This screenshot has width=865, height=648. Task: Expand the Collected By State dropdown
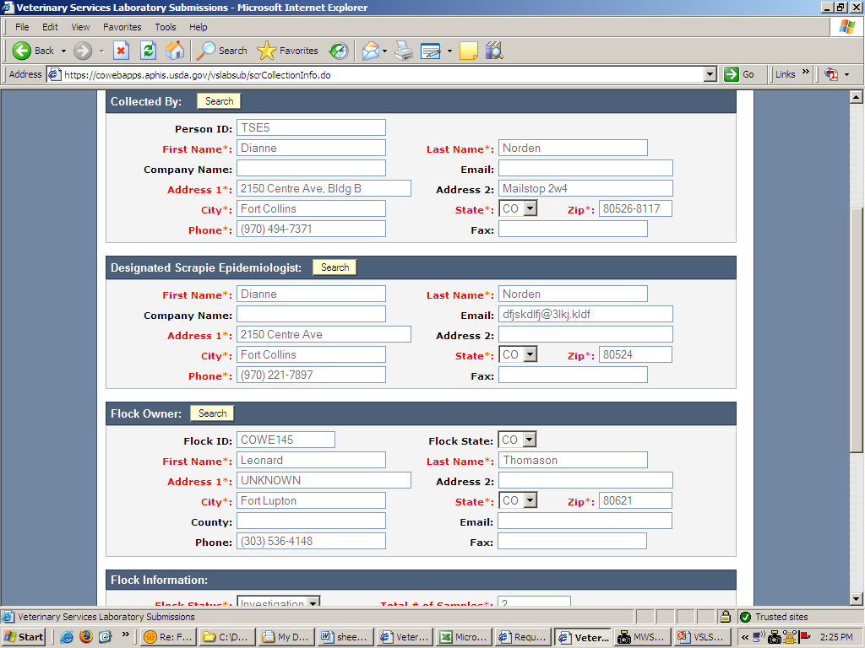pos(530,208)
